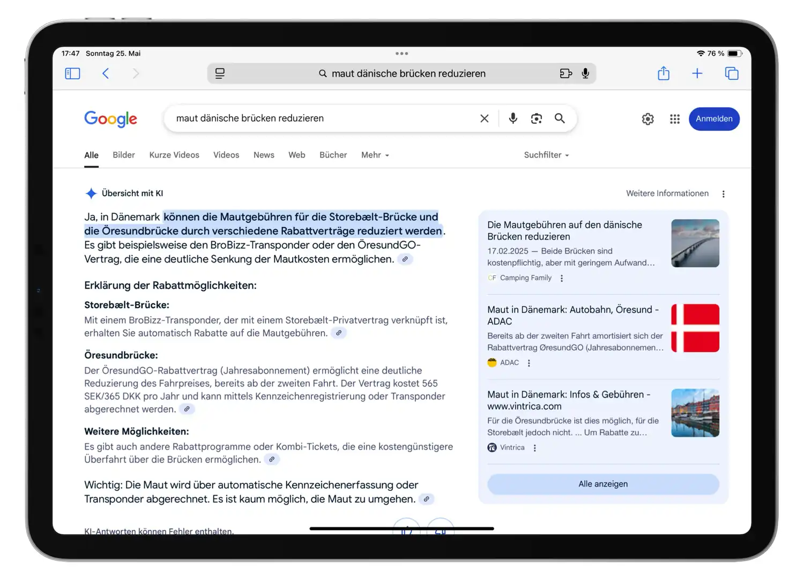The height and width of the screenshot is (582, 804).
Task: Switch to the News tab
Action: [264, 155]
